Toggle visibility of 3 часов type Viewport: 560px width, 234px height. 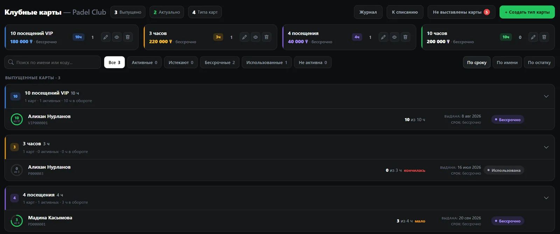click(255, 37)
